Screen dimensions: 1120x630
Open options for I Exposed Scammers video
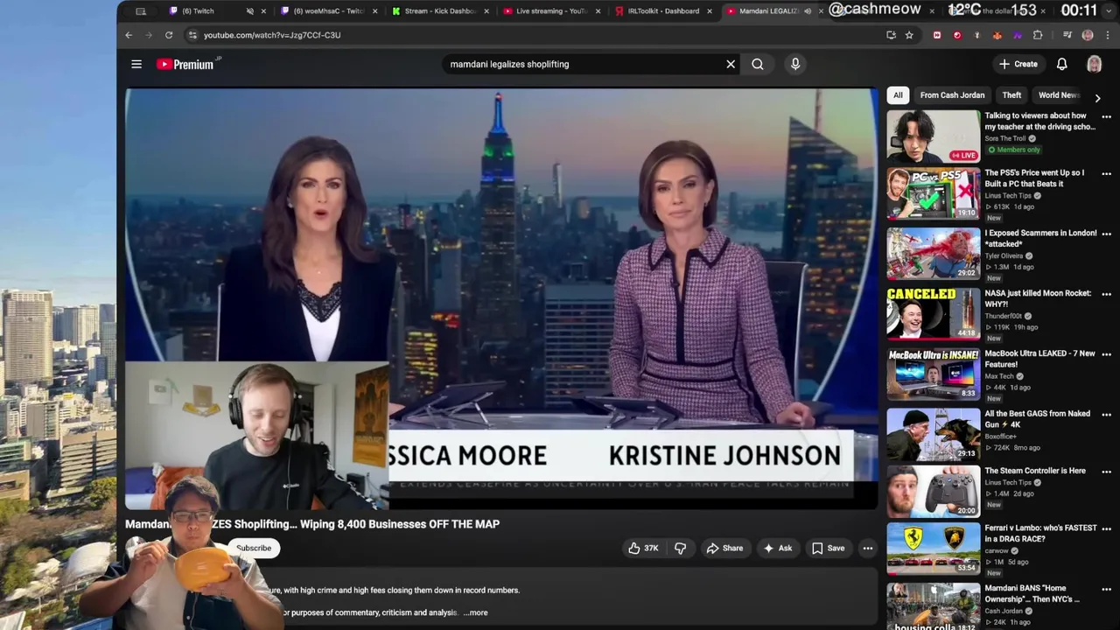[1106, 234]
